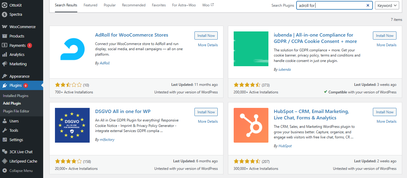
Task: Select the Marketing megaphone icon
Action: tap(5, 64)
